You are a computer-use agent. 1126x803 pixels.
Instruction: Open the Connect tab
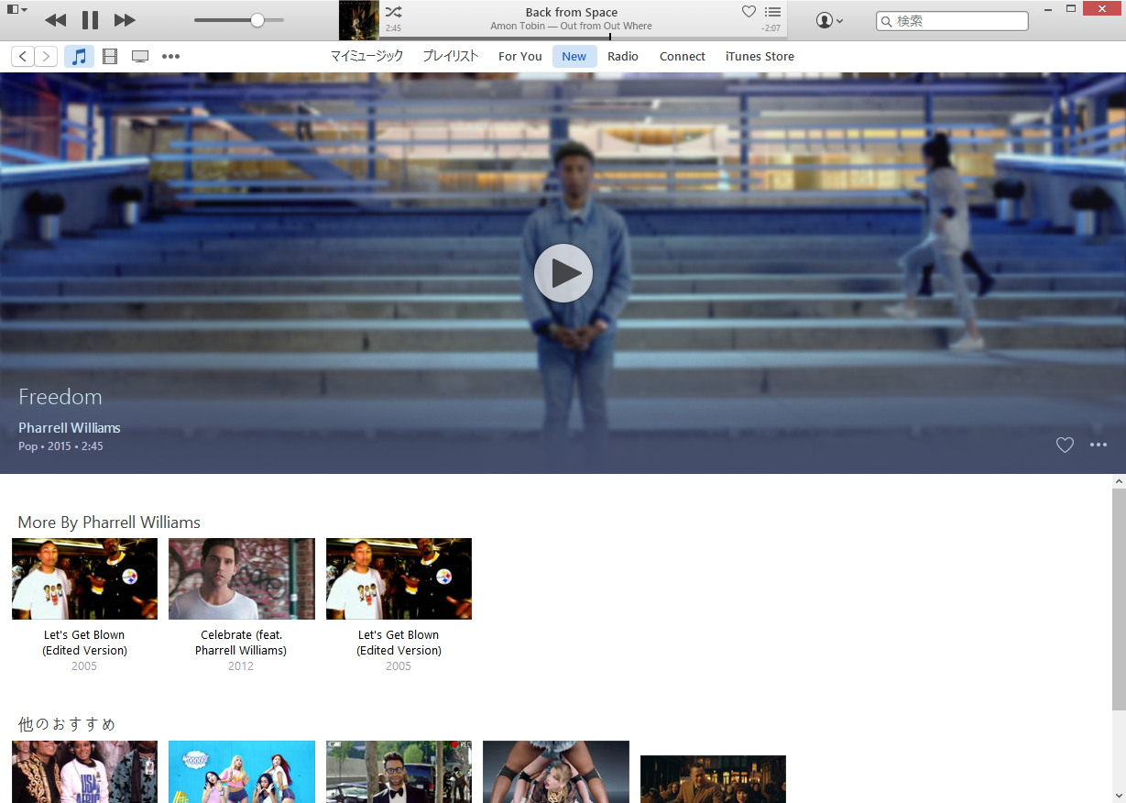click(x=682, y=56)
